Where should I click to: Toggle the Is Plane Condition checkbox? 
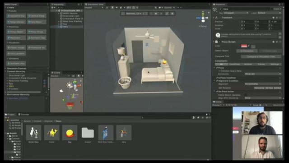click(217, 78)
